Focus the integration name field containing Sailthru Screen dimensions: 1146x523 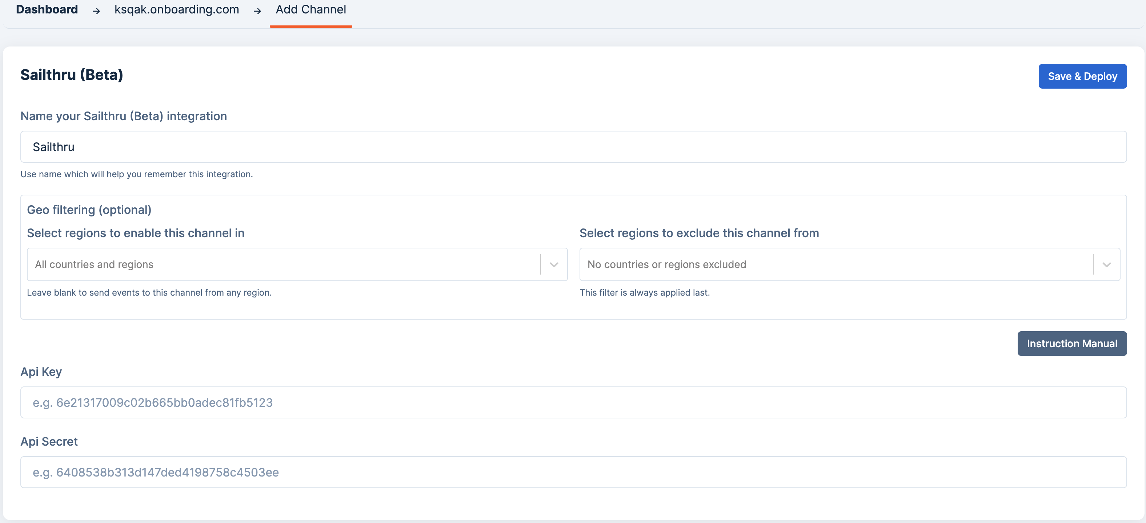[x=573, y=147]
